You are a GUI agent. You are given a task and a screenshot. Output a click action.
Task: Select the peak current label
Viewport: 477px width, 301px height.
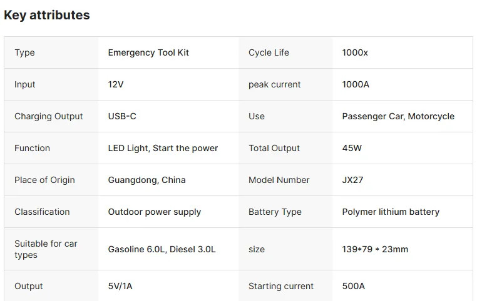tap(274, 84)
